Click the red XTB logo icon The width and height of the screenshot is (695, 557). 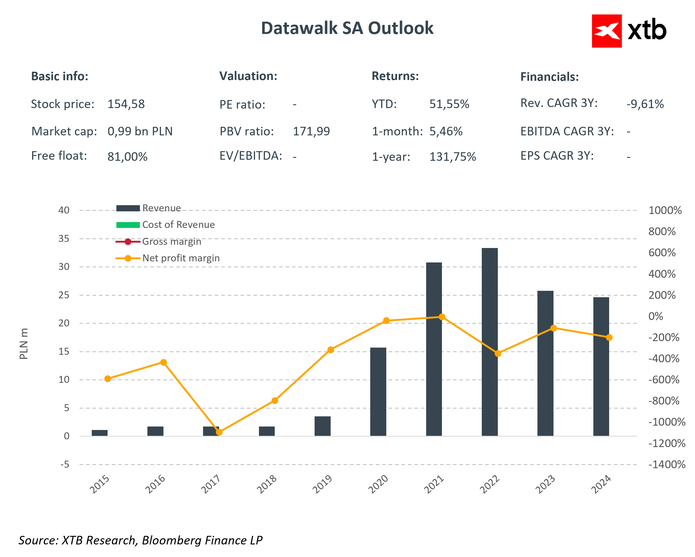(606, 31)
